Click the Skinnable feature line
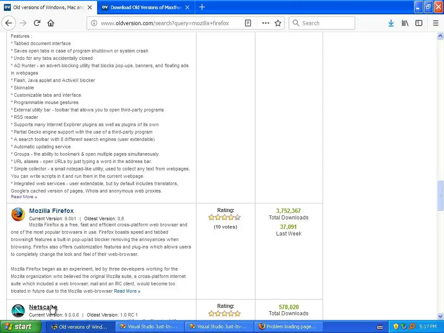Viewport: 444px width, 333px height. pyautogui.click(x=23, y=88)
